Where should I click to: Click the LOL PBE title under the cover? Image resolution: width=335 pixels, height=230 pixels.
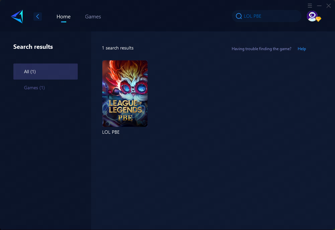click(111, 132)
